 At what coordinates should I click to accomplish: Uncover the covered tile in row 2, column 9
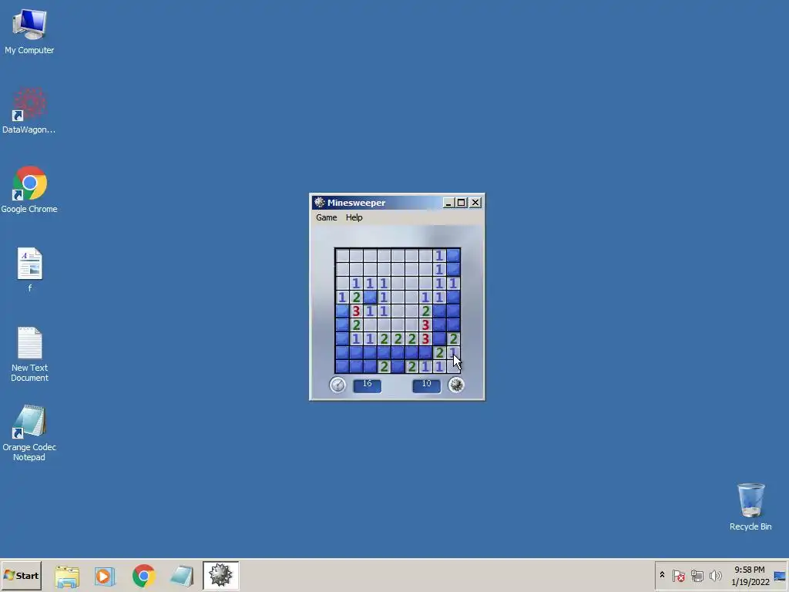453,269
